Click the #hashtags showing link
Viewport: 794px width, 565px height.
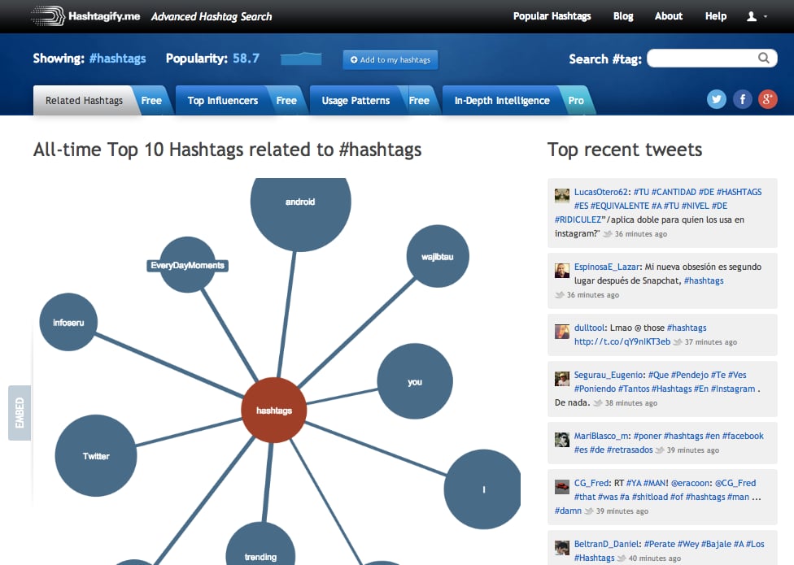[117, 59]
